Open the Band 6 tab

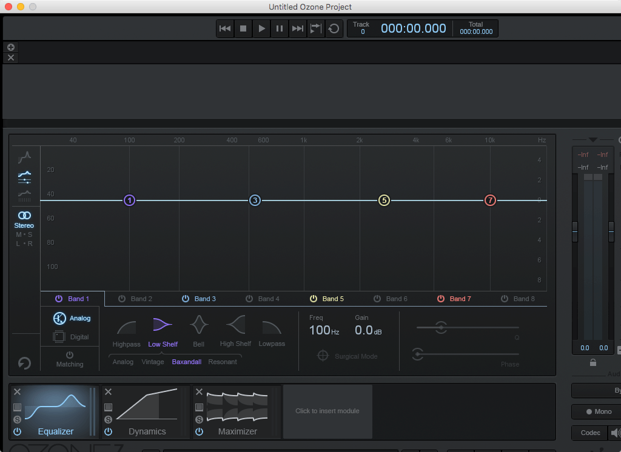(397, 299)
